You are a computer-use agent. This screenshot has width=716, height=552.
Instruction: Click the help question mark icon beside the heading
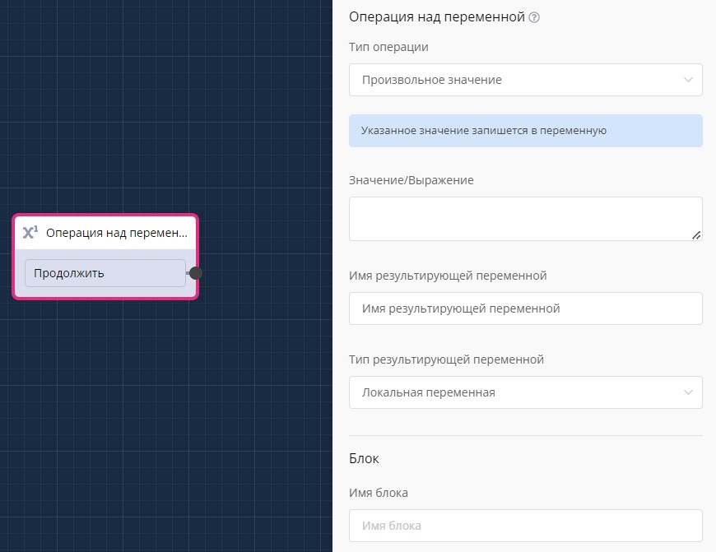pos(534,17)
